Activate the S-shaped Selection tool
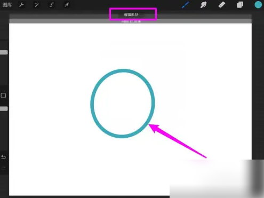 52,5
